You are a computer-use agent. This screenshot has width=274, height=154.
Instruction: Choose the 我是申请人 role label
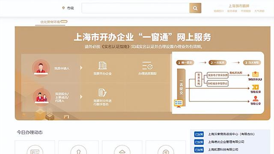(62, 68)
